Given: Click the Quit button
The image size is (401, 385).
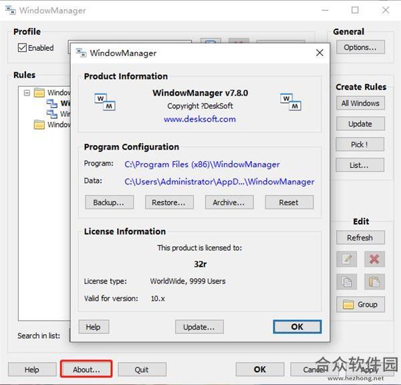Looking at the screenshot, I should click(142, 370).
